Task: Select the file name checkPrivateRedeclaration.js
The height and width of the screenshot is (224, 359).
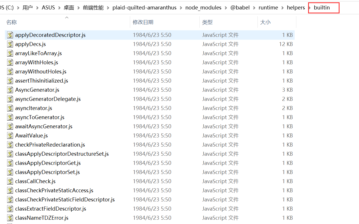Action: pos(50,145)
